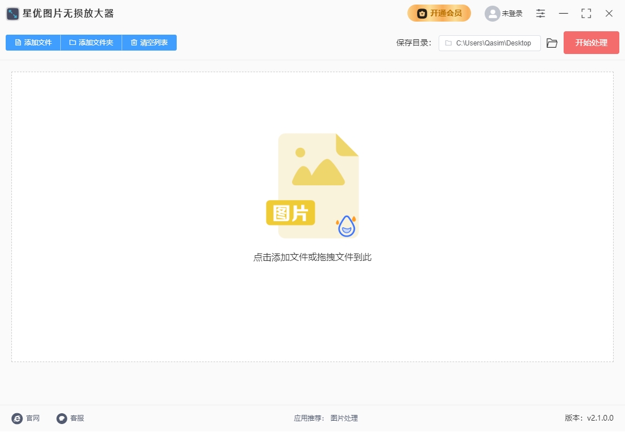Click the save directory path field

[490, 43]
